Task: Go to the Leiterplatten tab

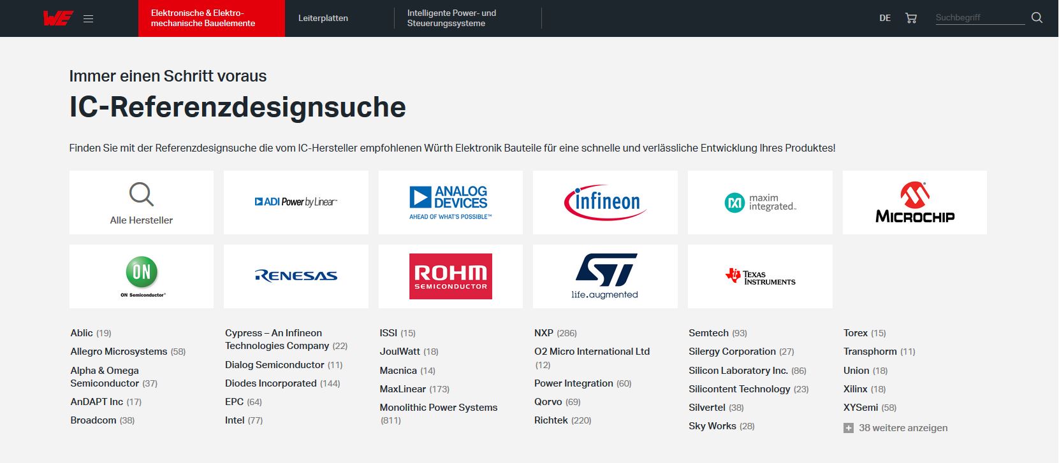Action: tap(323, 18)
